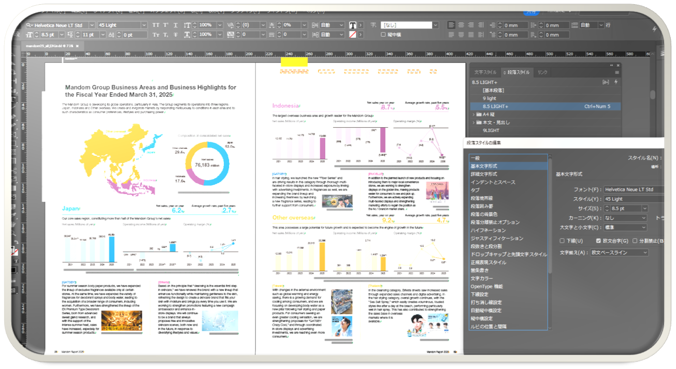Select the 9 light paragraph style

(x=490, y=98)
